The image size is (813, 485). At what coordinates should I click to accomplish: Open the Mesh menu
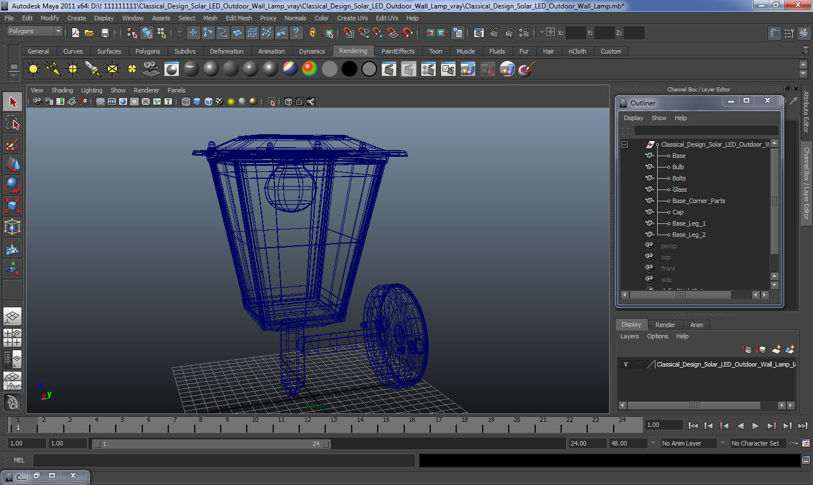(210, 18)
